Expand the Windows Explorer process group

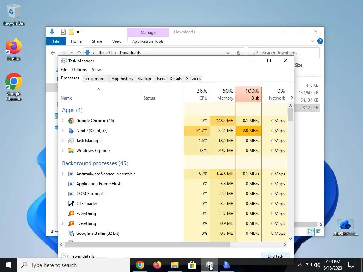pos(62,151)
